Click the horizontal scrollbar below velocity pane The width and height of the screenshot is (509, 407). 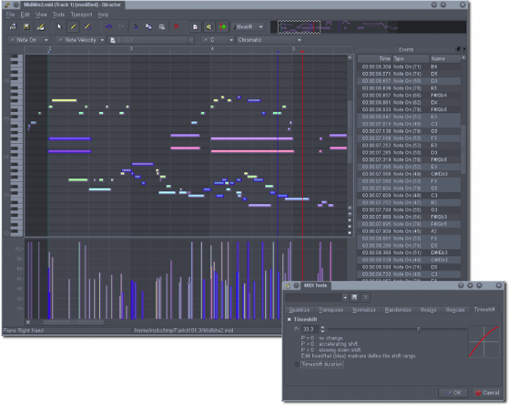(x=73, y=322)
